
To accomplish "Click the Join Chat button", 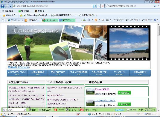I will pos(132,110).
